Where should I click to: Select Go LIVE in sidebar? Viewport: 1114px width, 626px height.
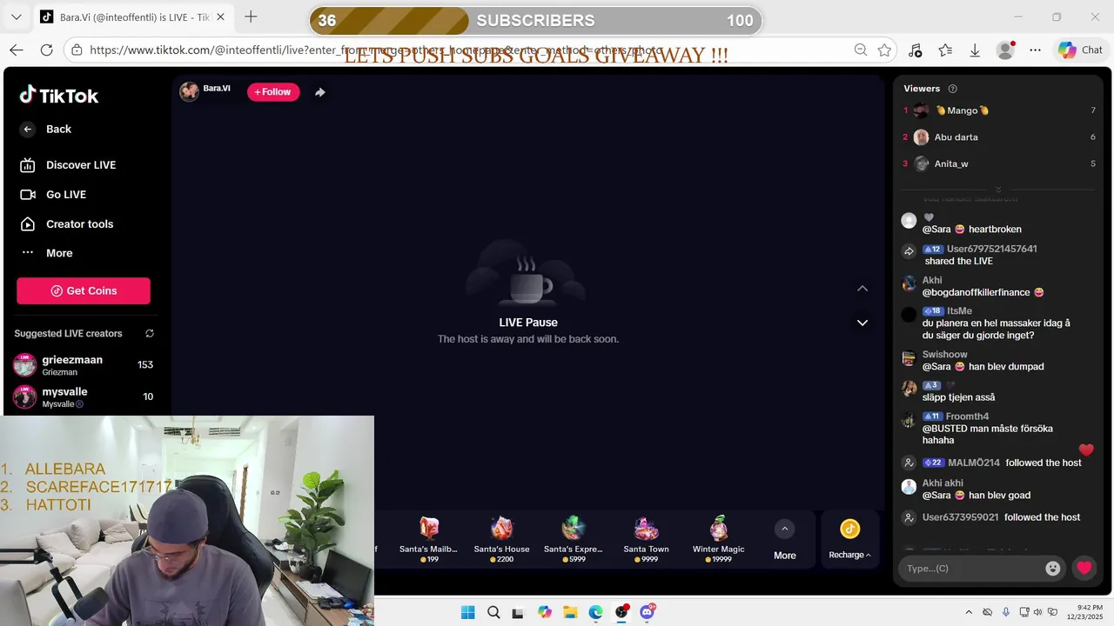[66, 195]
